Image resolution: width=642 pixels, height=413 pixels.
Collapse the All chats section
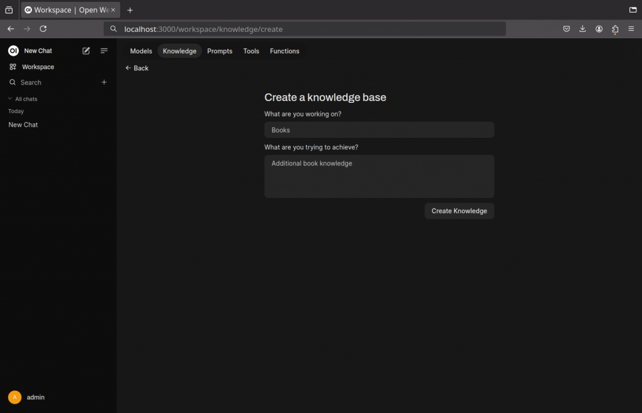(23, 99)
